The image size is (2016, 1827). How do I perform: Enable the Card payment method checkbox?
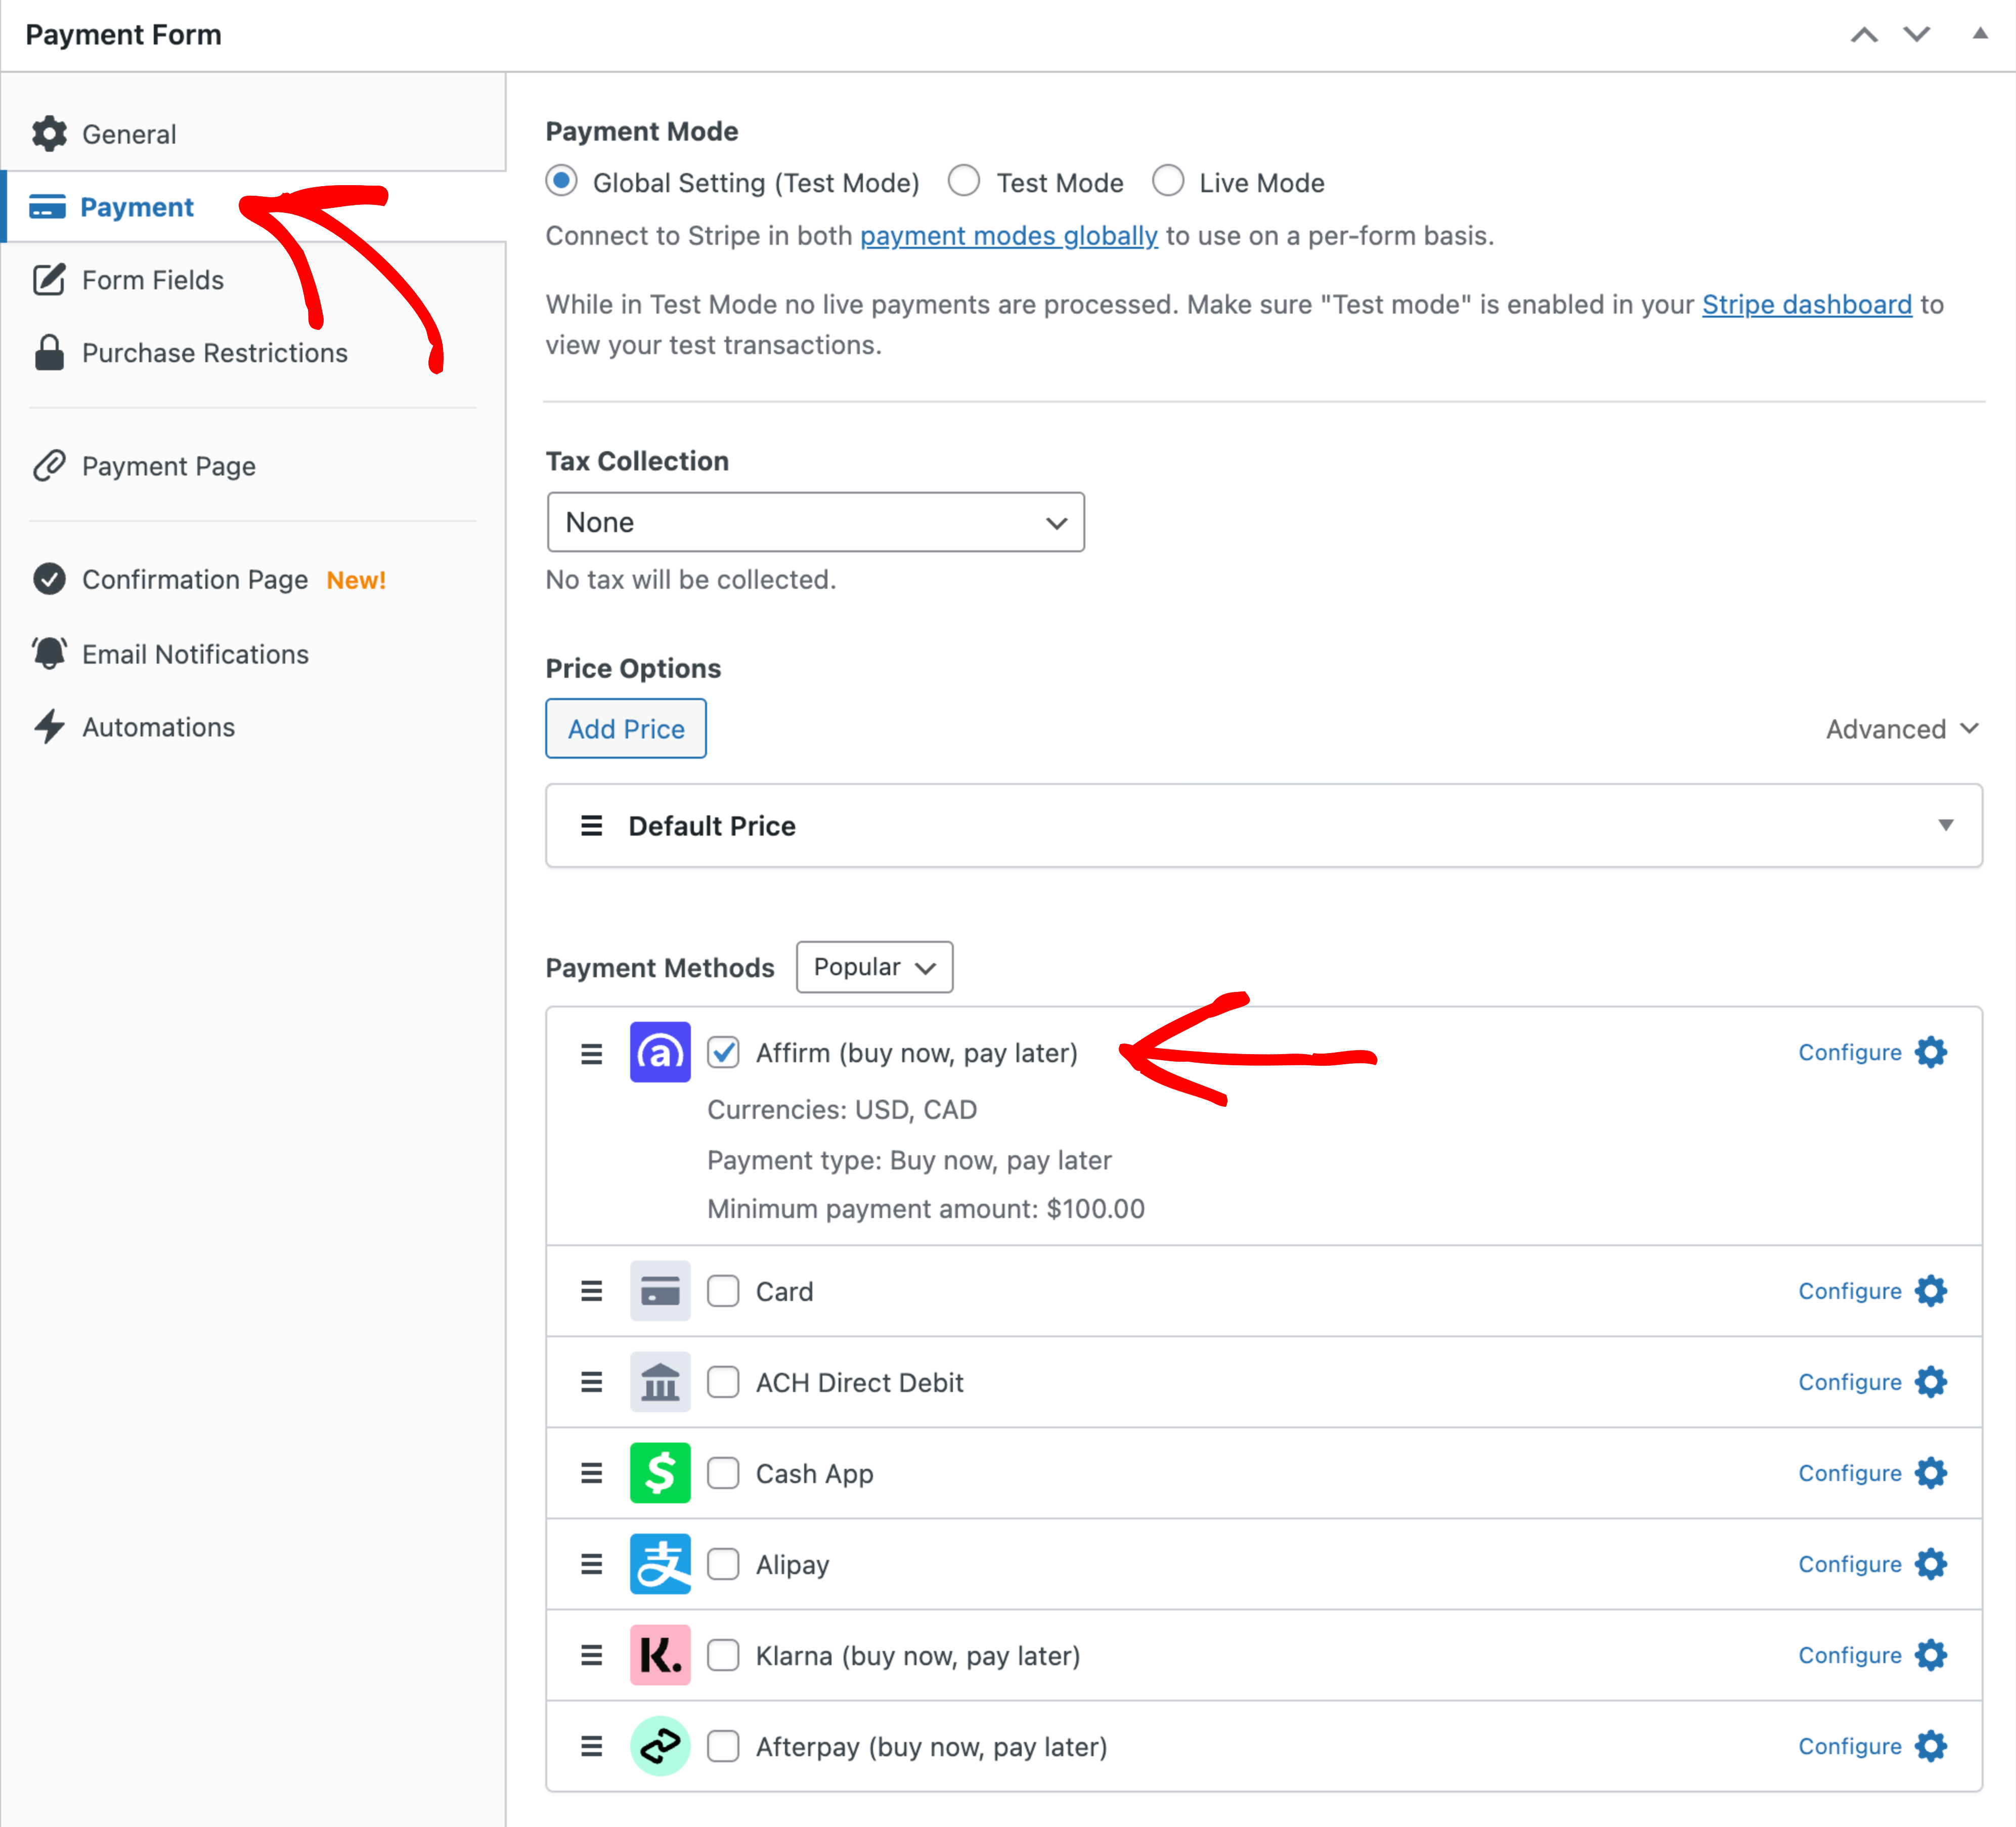[x=723, y=1291]
